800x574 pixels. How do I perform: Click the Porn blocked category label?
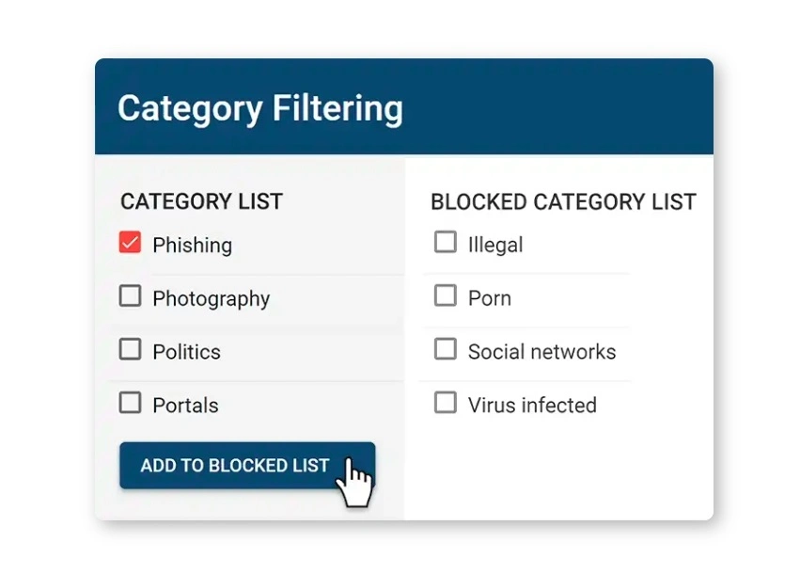pyautogui.click(x=490, y=299)
